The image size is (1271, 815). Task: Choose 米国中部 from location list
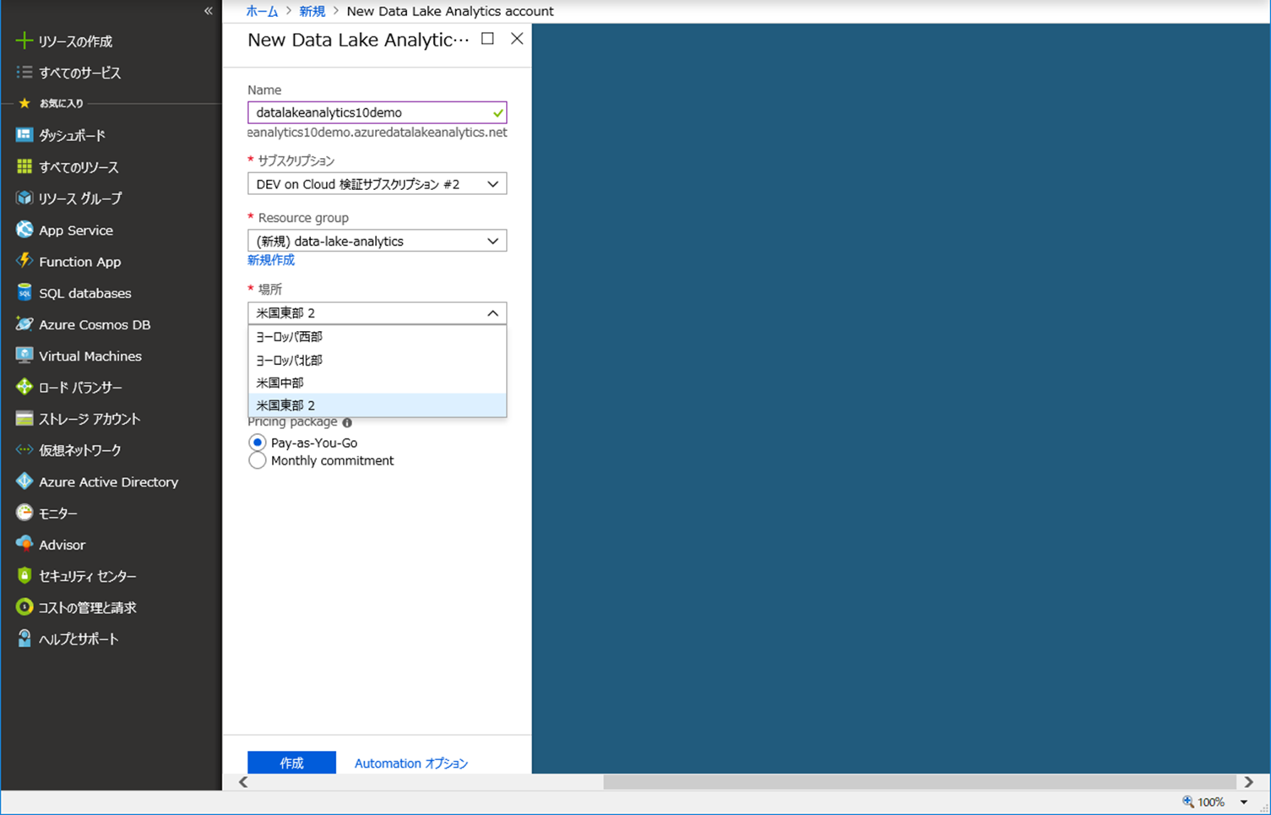[280, 383]
